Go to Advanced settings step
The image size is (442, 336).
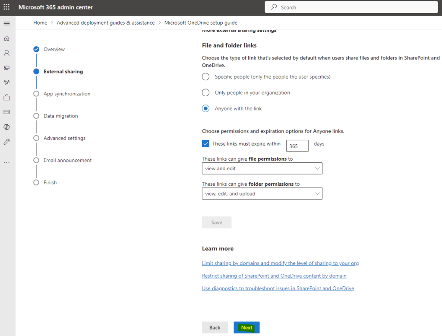tap(65, 138)
